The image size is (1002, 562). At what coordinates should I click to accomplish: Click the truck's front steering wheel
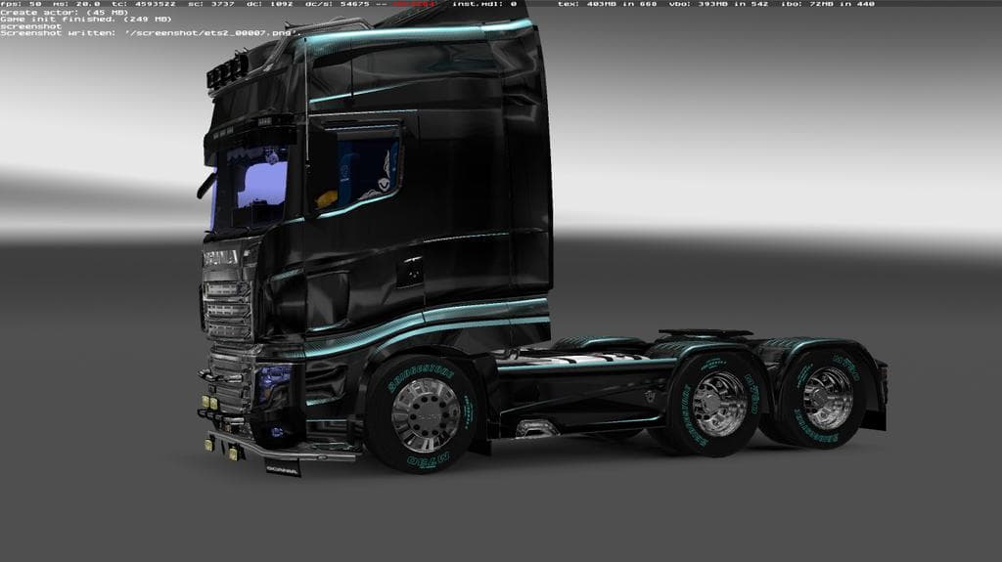[x=423, y=413]
